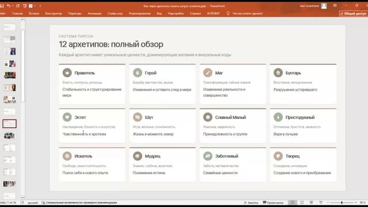Click the mask icon on Шут card
Image resolution: width=368 pixels, height=207 pixels.
tap(137, 117)
